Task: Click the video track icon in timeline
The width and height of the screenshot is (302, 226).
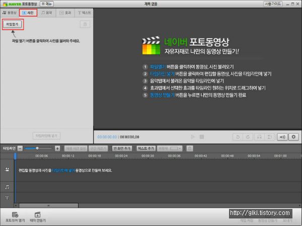Action: pyautogui.click(x=7, y=170)
